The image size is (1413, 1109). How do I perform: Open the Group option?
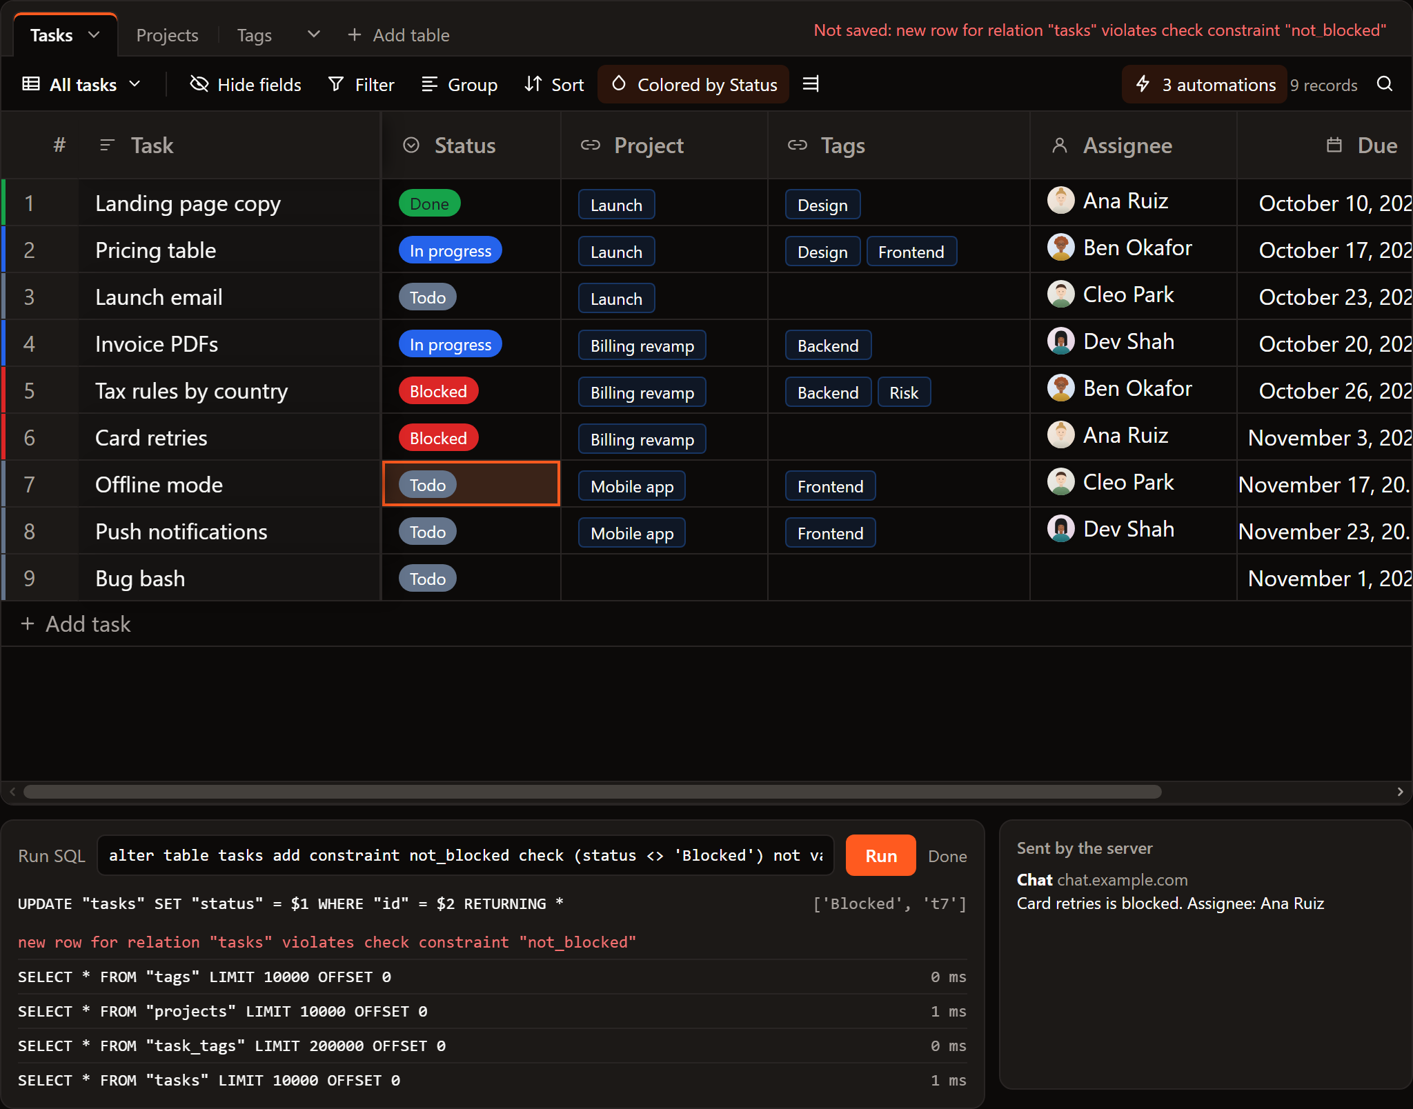(460, 84)
